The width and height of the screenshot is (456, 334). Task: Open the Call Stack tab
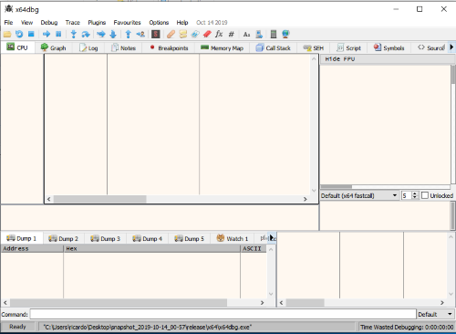pyautogui.click(x=274, y=48)
